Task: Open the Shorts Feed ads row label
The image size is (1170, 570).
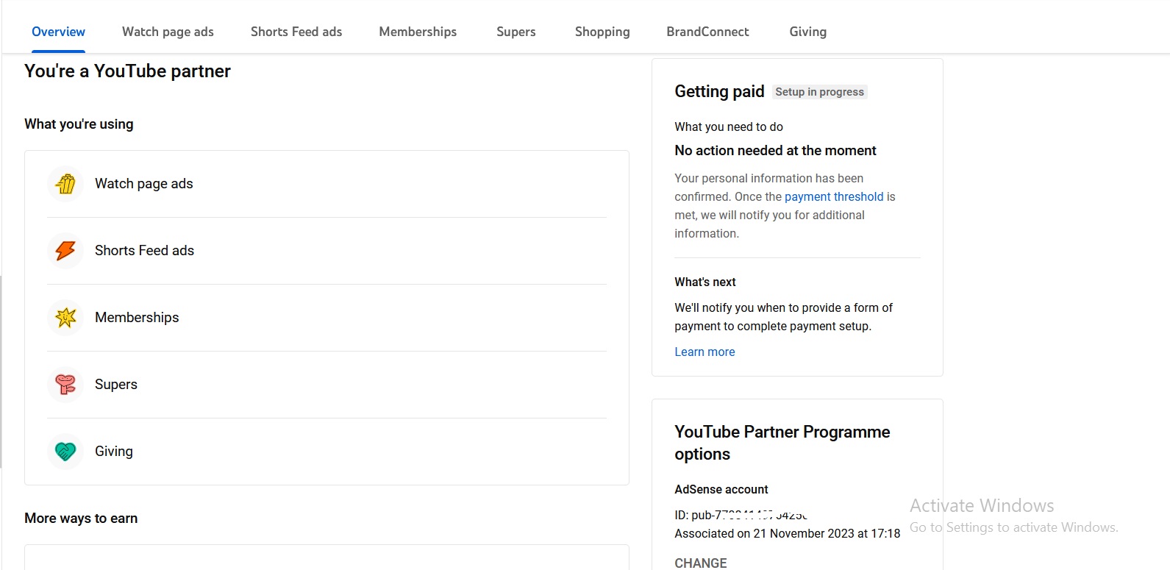Action: 144,251
